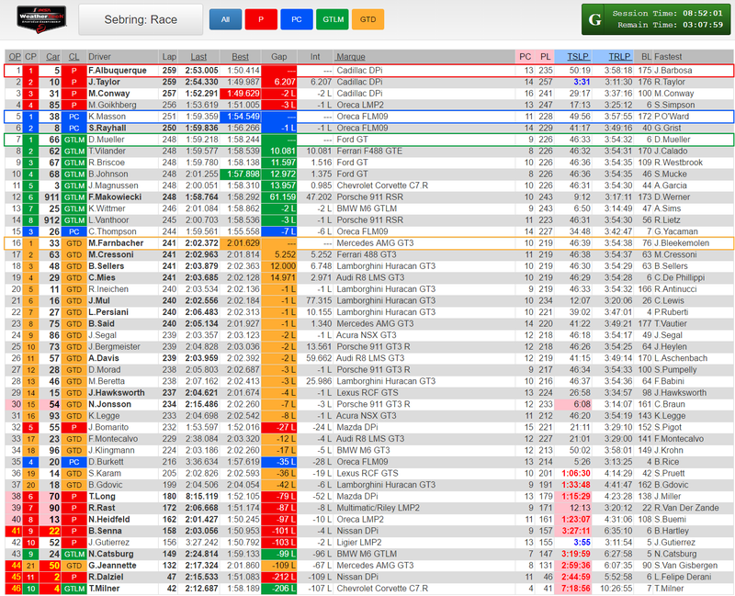Click the pink PL column header
The height and width of the screenshot is (596, 735).
[545, 57]
